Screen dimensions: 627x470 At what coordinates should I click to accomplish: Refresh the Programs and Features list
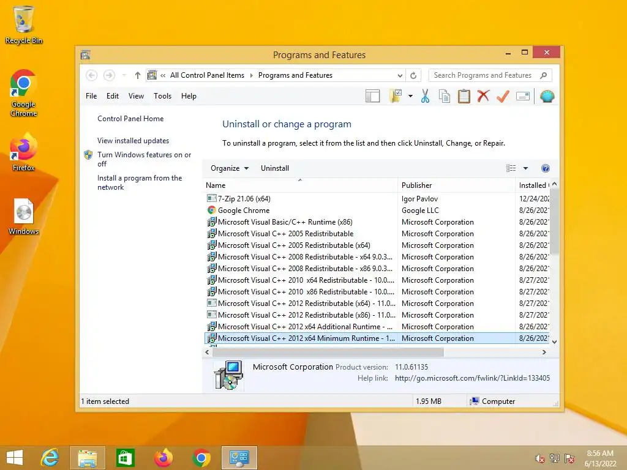pos(413,75)
